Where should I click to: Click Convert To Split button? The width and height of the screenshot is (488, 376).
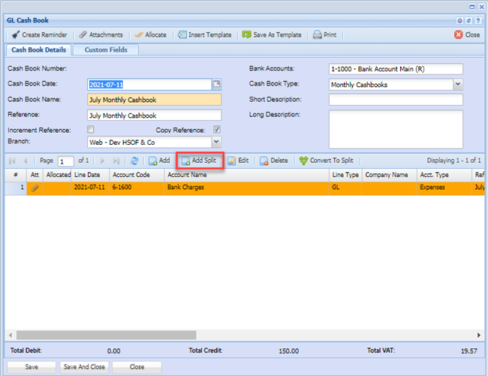point(326,161)
